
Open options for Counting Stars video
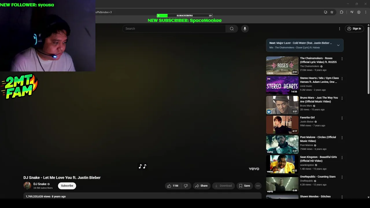point(342,177)
